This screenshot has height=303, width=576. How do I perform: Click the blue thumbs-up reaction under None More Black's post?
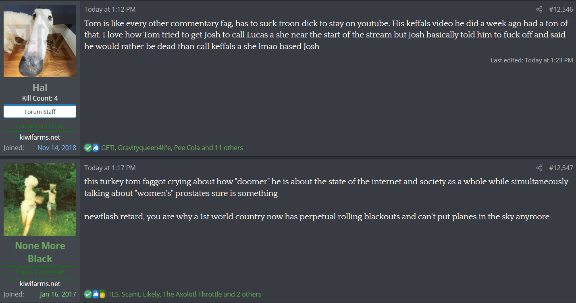pos(96,294)
